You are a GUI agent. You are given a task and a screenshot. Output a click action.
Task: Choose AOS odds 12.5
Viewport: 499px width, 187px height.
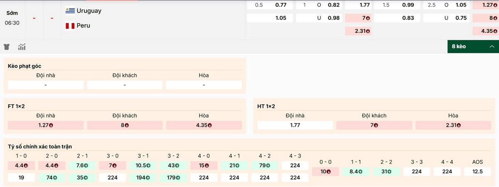(477, 171)
